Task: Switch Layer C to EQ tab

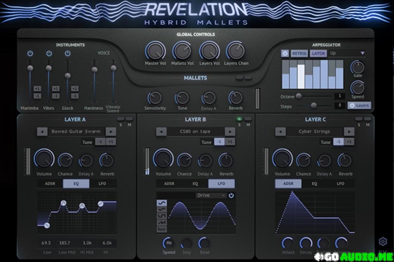Action: [x=314, y=184]
